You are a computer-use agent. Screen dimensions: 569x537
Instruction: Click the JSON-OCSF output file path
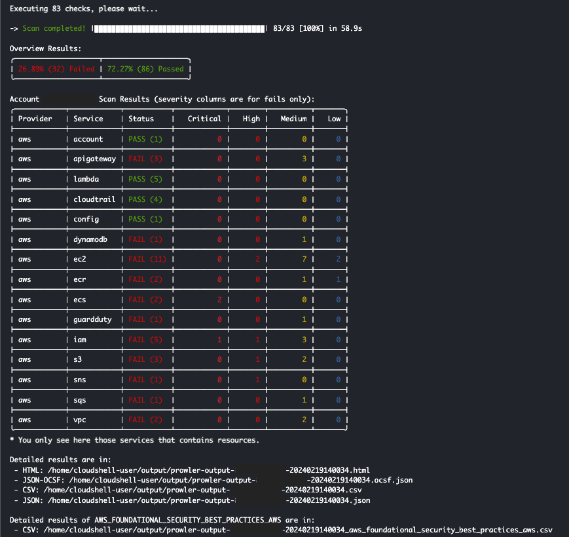point(240,481)
